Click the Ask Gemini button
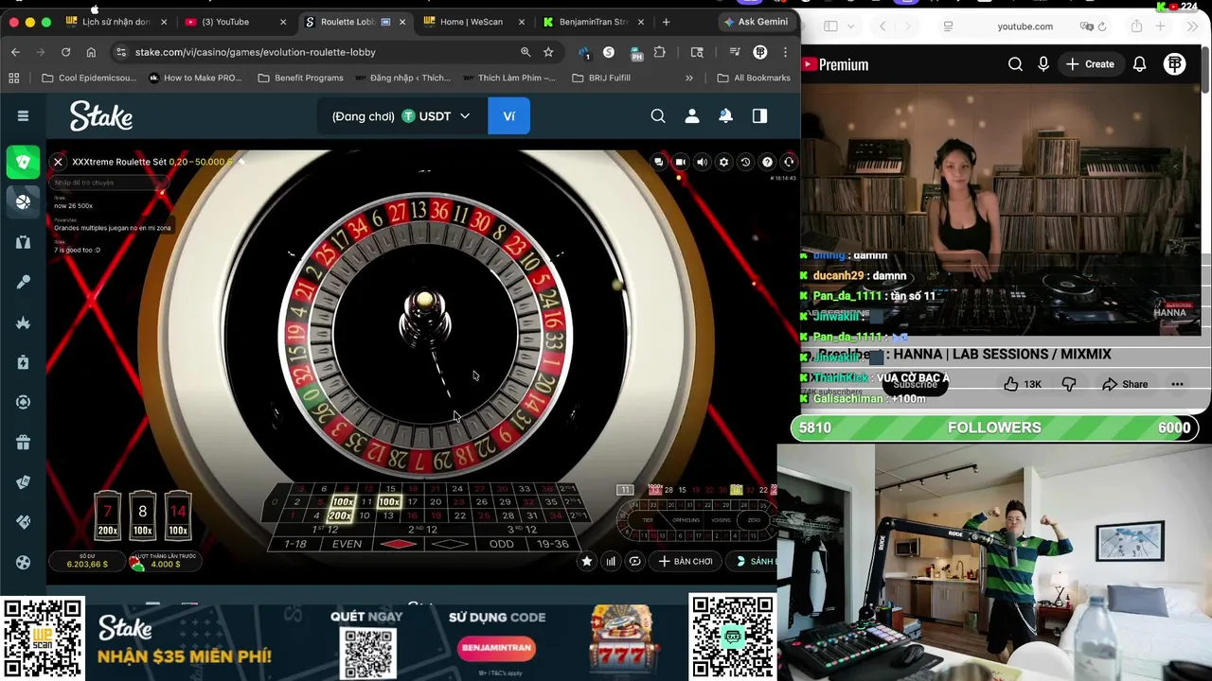 tap(755, 22)
